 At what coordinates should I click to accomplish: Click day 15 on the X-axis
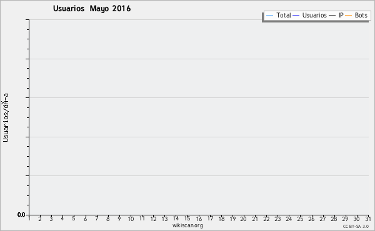pyautogui.click(x=187, y=219)
